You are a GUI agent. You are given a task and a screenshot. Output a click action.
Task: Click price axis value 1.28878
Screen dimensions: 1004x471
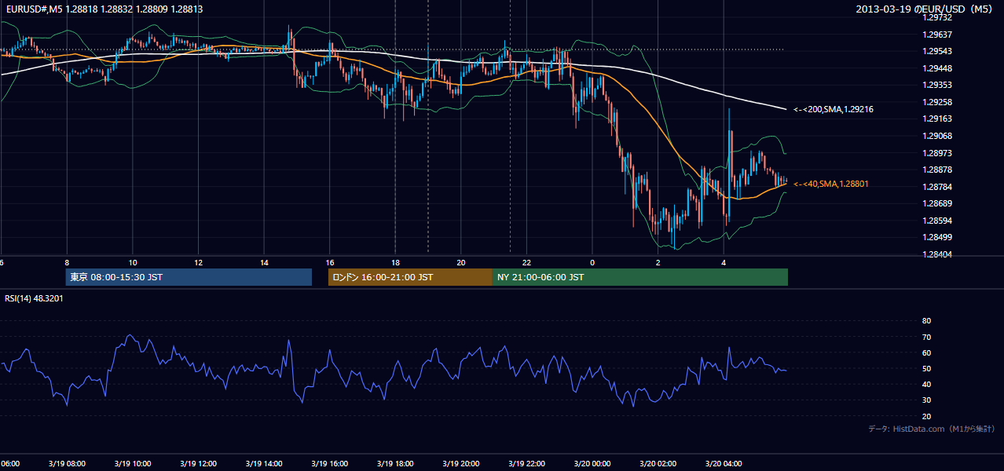pos(937,170)
